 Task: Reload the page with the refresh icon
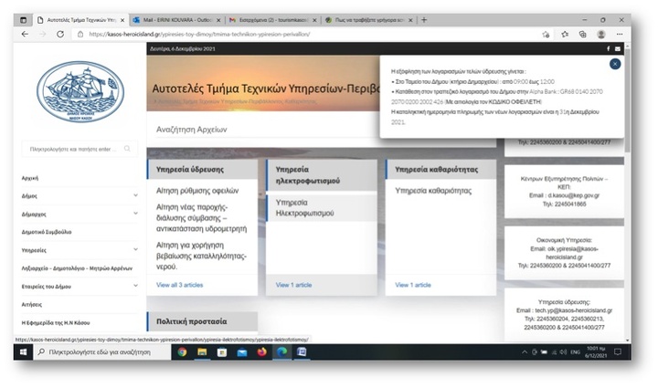[x=60, y=34]
